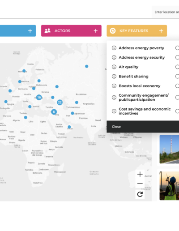Select Cost savings and economic incentives radio
Image resolution: width=179 pixels, height=231 pixels.
177,111
